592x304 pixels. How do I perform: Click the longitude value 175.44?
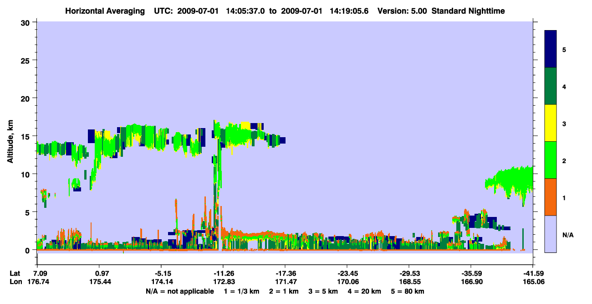[x=101, y=282]
